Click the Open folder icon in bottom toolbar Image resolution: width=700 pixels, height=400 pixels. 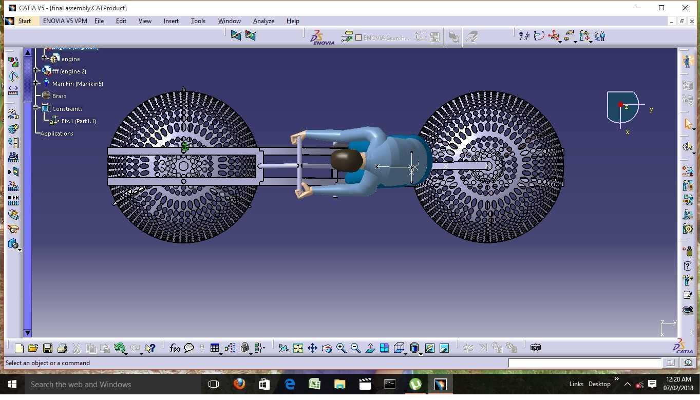33,348
